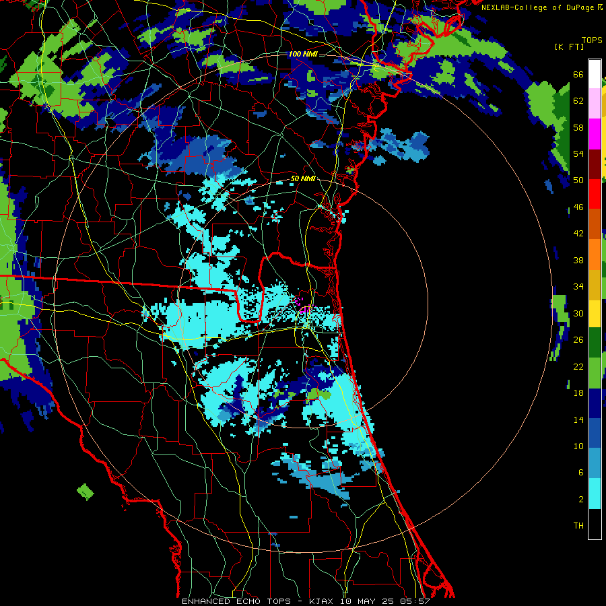Image resolution: width=606 pixels, height=606 pixels.
Task: Click the medium blue 14 kft legend swatch
Action: point(595,433)
